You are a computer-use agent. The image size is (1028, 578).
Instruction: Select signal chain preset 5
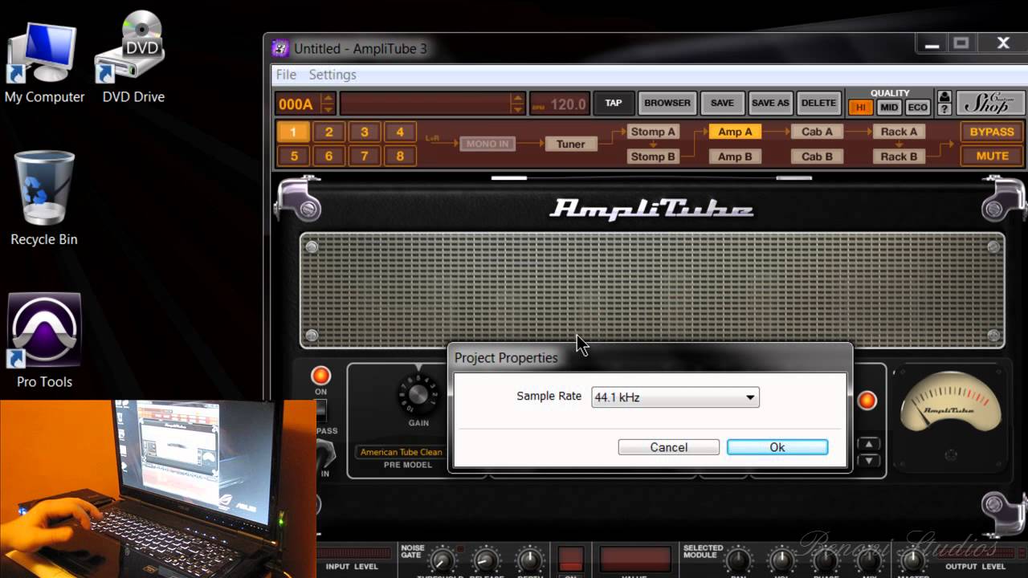[x=293, y=157]
